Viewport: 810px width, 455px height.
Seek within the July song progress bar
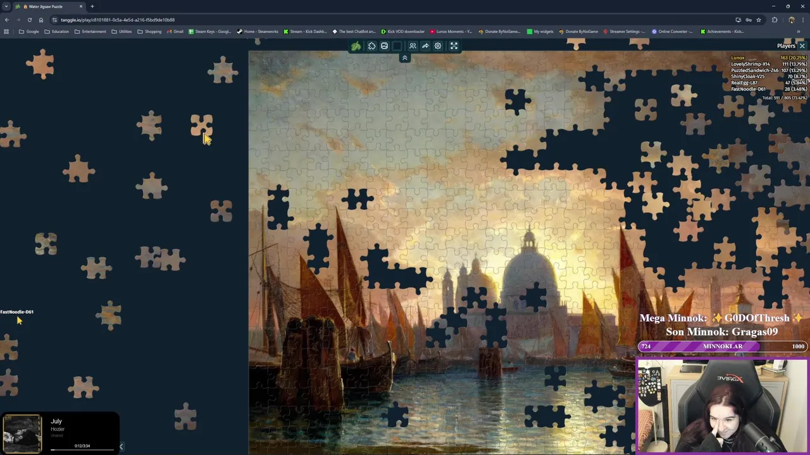pos(82,450)
